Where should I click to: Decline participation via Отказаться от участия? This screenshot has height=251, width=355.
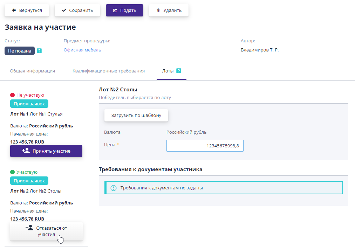coord(46,231)
